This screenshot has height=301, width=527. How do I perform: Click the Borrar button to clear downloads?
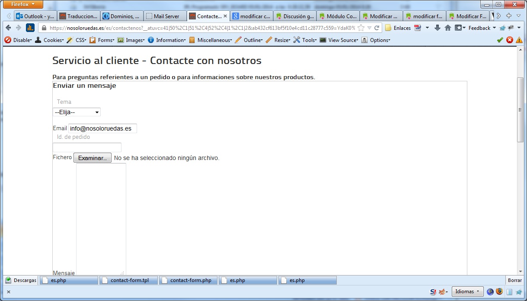515,280
